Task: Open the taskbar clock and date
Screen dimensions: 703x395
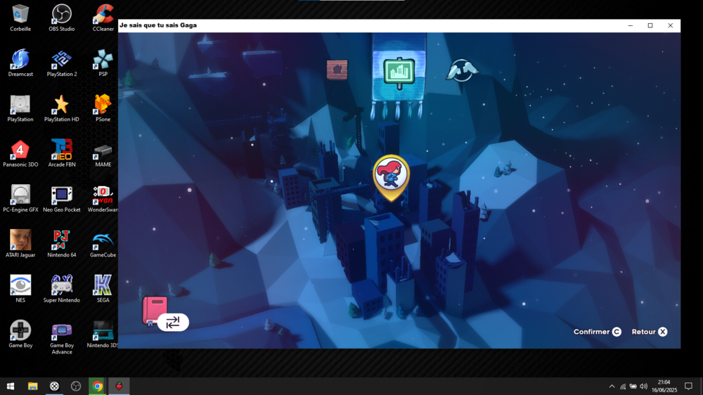Action: click(664, 387)
